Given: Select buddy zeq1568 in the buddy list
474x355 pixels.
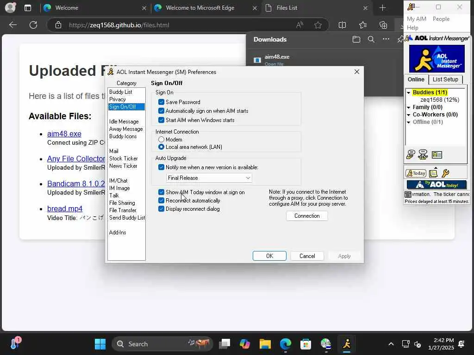Looking at the screenshot, I should pyautogui.click(x=440, y=100).
